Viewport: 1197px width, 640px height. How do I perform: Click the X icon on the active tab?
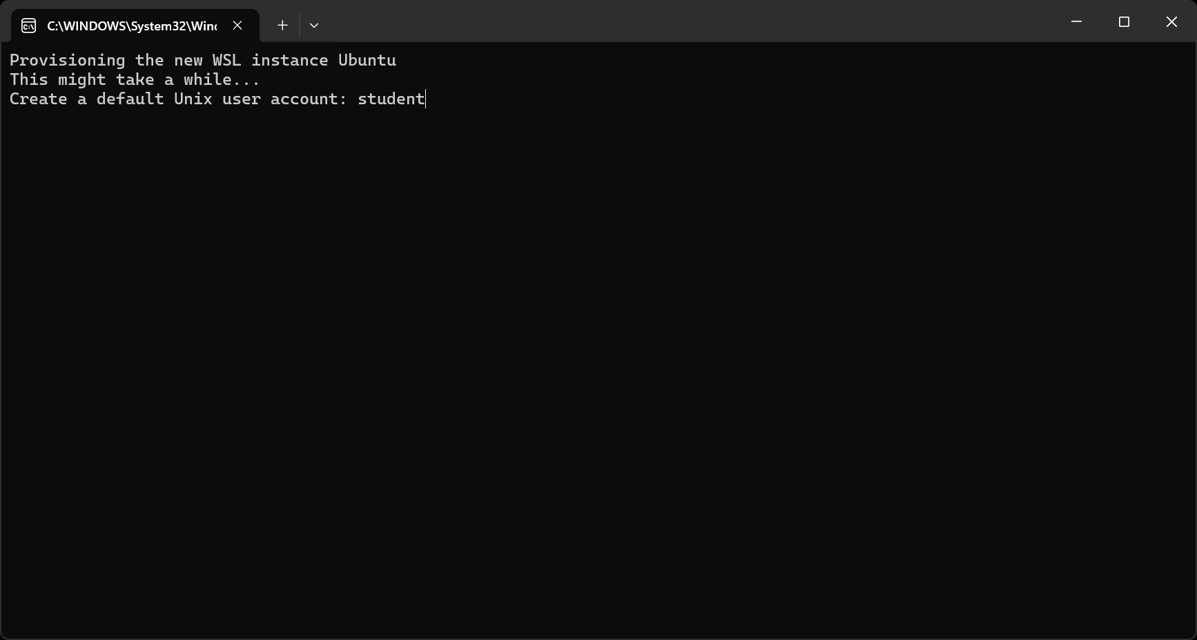coord(237,25)
